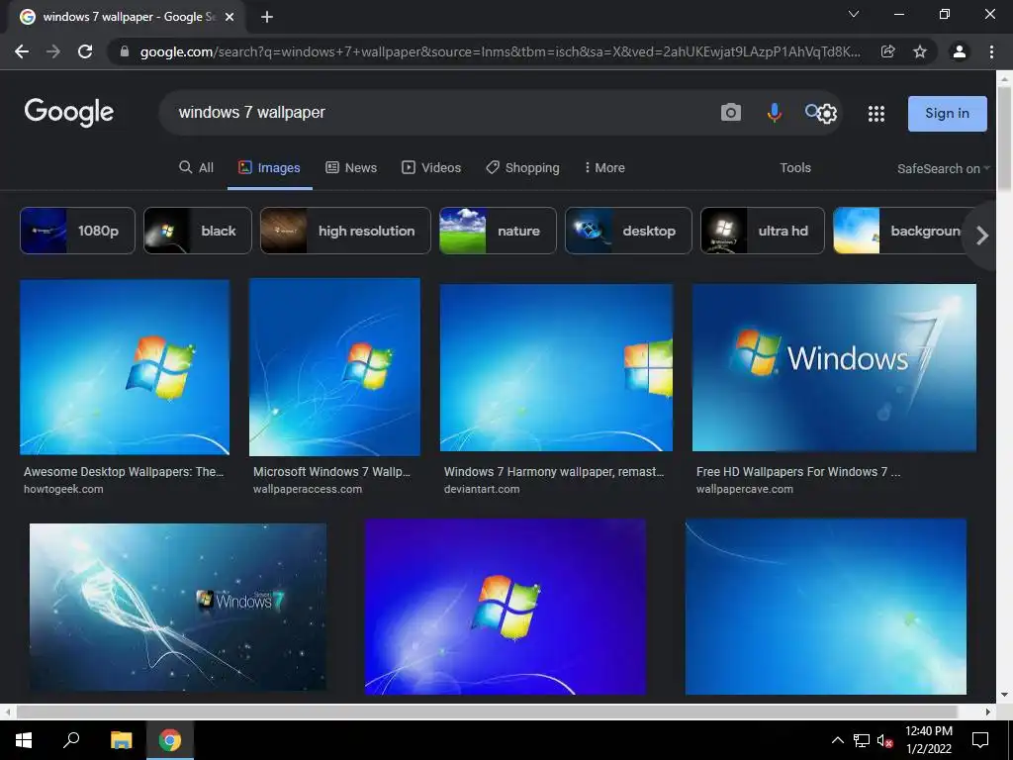Open the Google apps grid

(x=876, y=114)
